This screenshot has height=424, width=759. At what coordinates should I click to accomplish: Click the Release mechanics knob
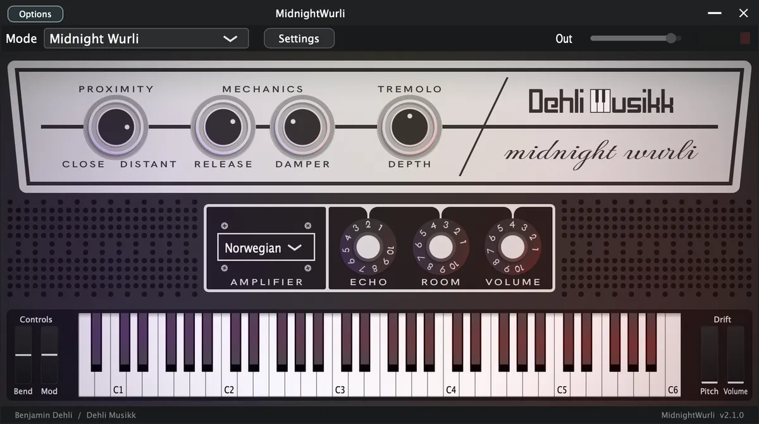pos(223,127)
